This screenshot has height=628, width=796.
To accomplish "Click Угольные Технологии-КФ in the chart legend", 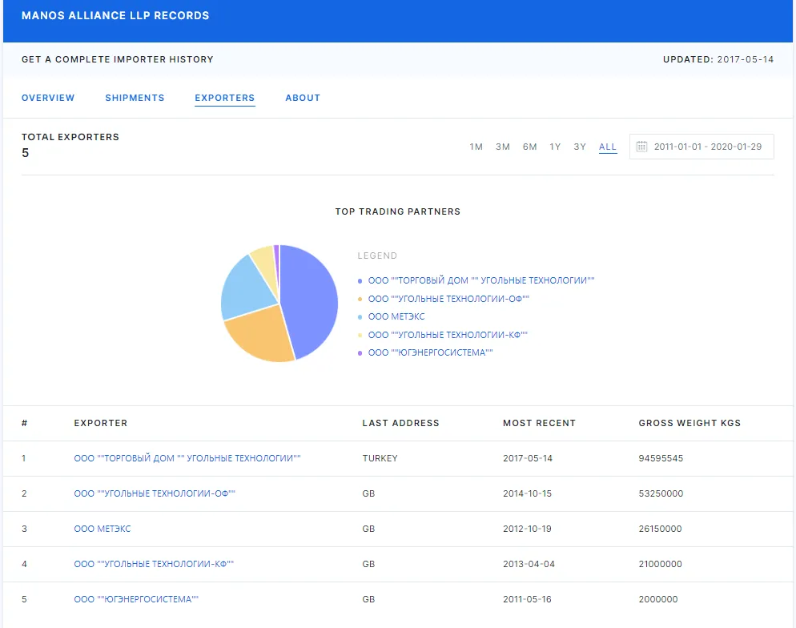I will pos(448,335).
